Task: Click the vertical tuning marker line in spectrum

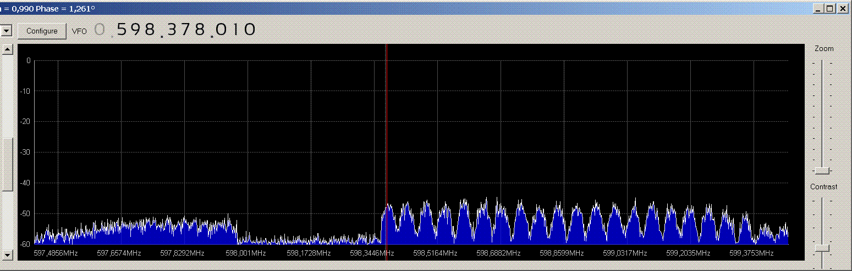Action: [x=386, y=144]
